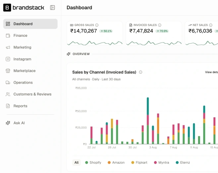Open the Finance section
The width and height of the screenshot is (218, 173).
[30, 35]
